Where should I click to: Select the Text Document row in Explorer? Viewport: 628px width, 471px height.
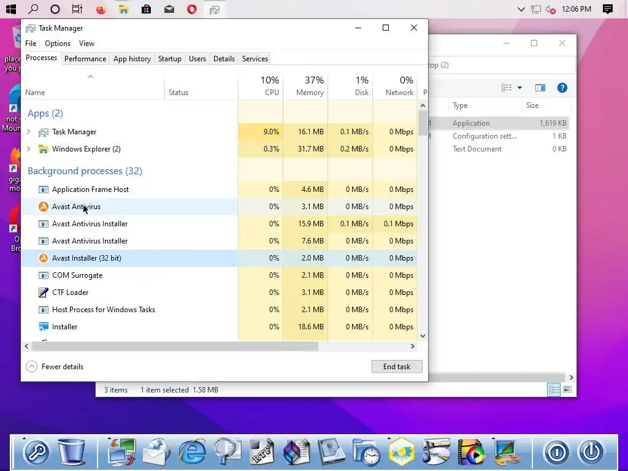(x=499, y=148)
